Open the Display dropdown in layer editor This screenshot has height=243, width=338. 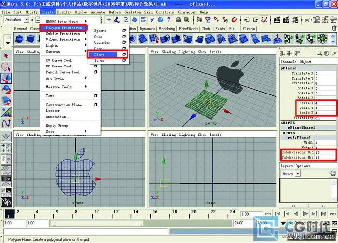point(298,174)
